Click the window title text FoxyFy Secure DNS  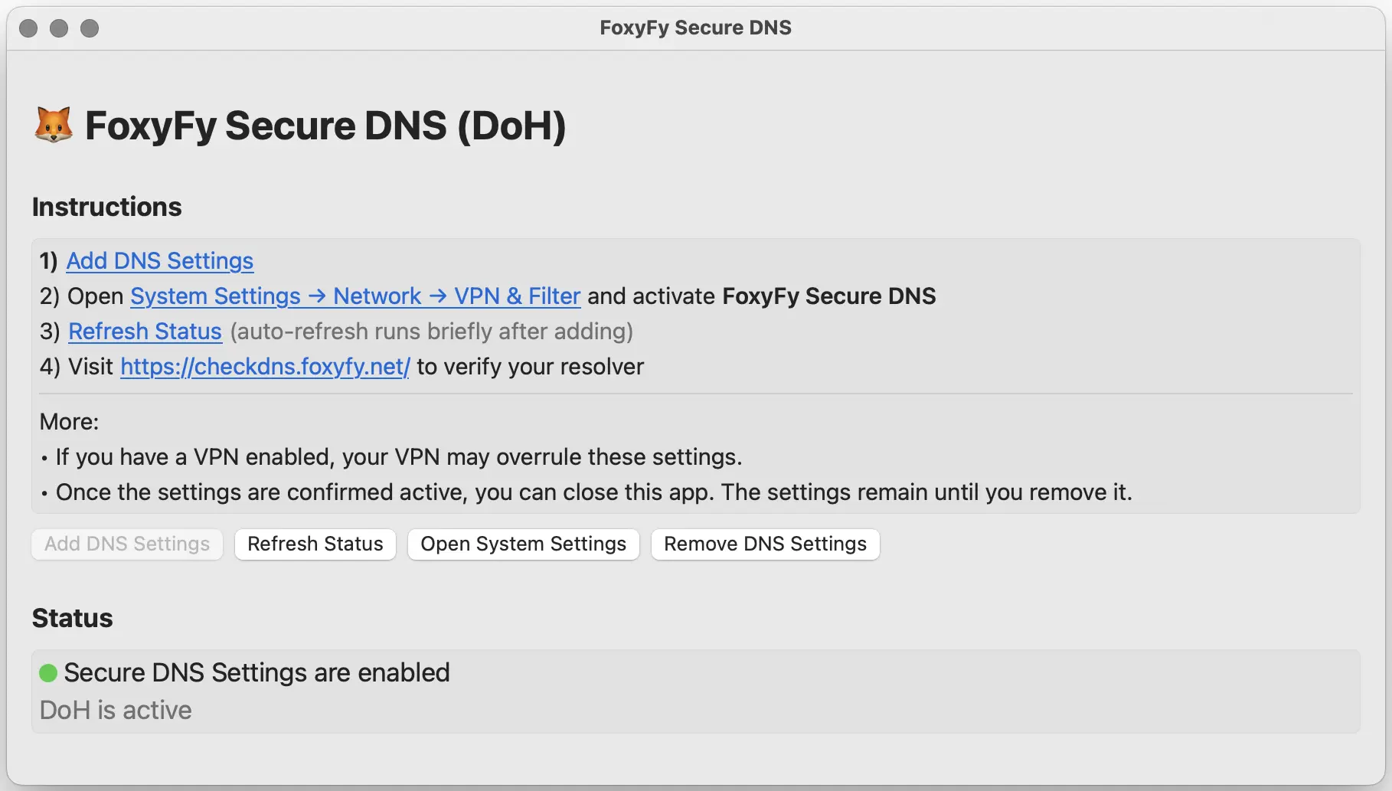click(695, 28)
